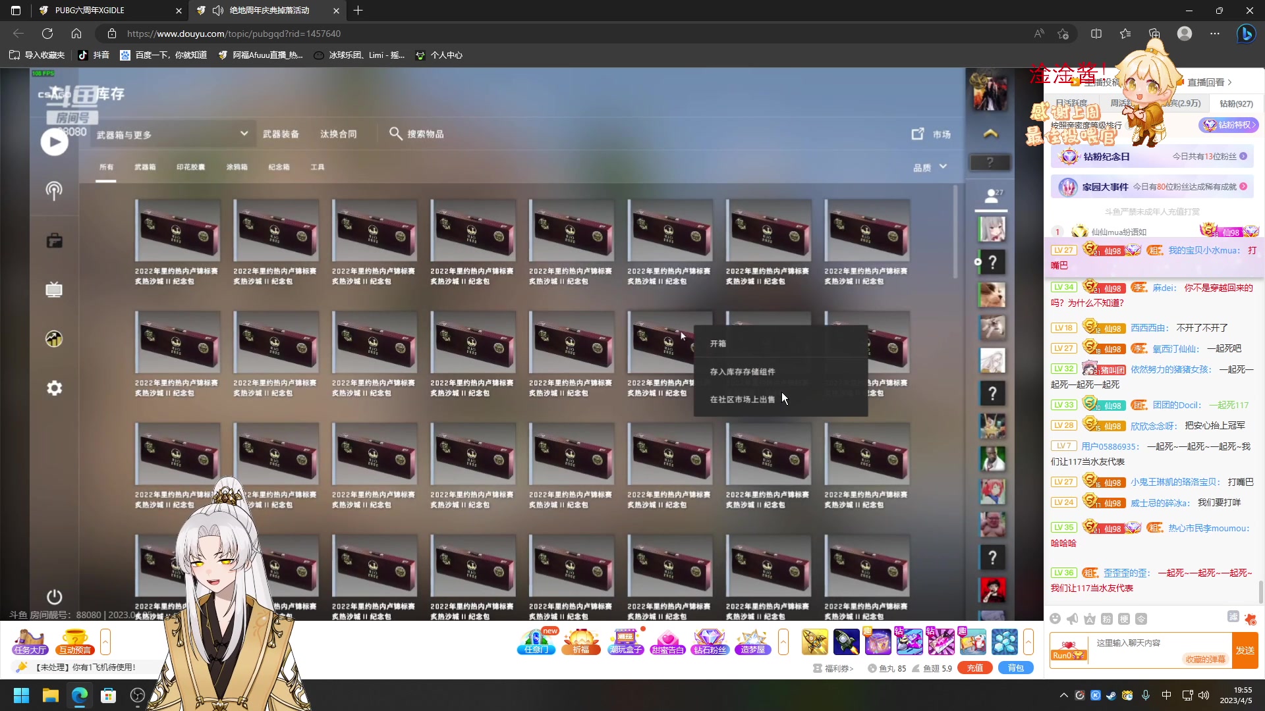Open the 造梦屋 activity icon
Viewport: 1265px width, 711px height.
(x=753, y=642)
